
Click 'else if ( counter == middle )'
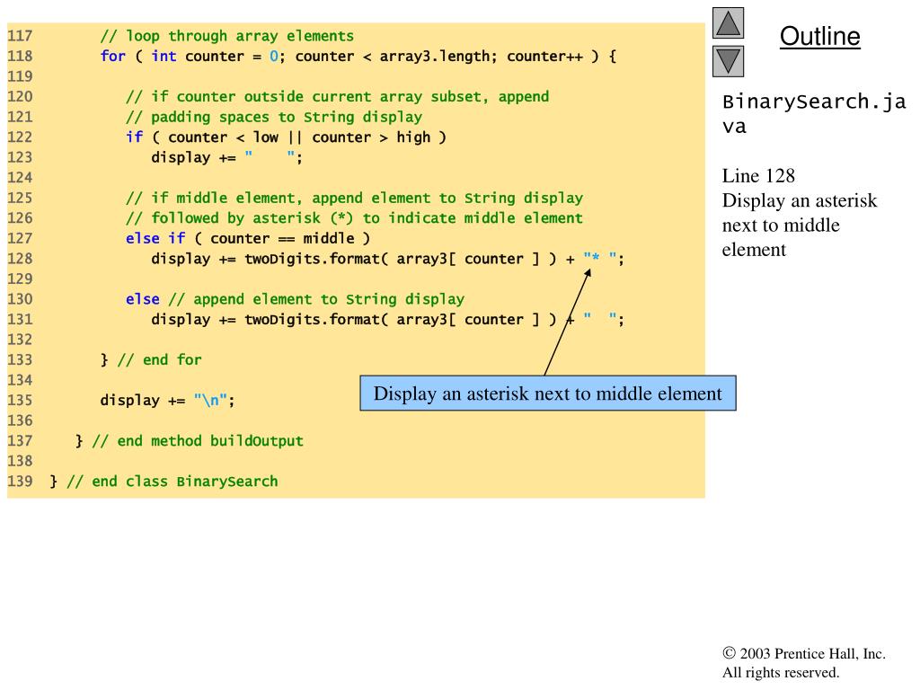coord(248,238)
